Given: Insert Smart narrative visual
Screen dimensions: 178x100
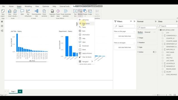Looking at the screenshot, I should coord(44,13).
